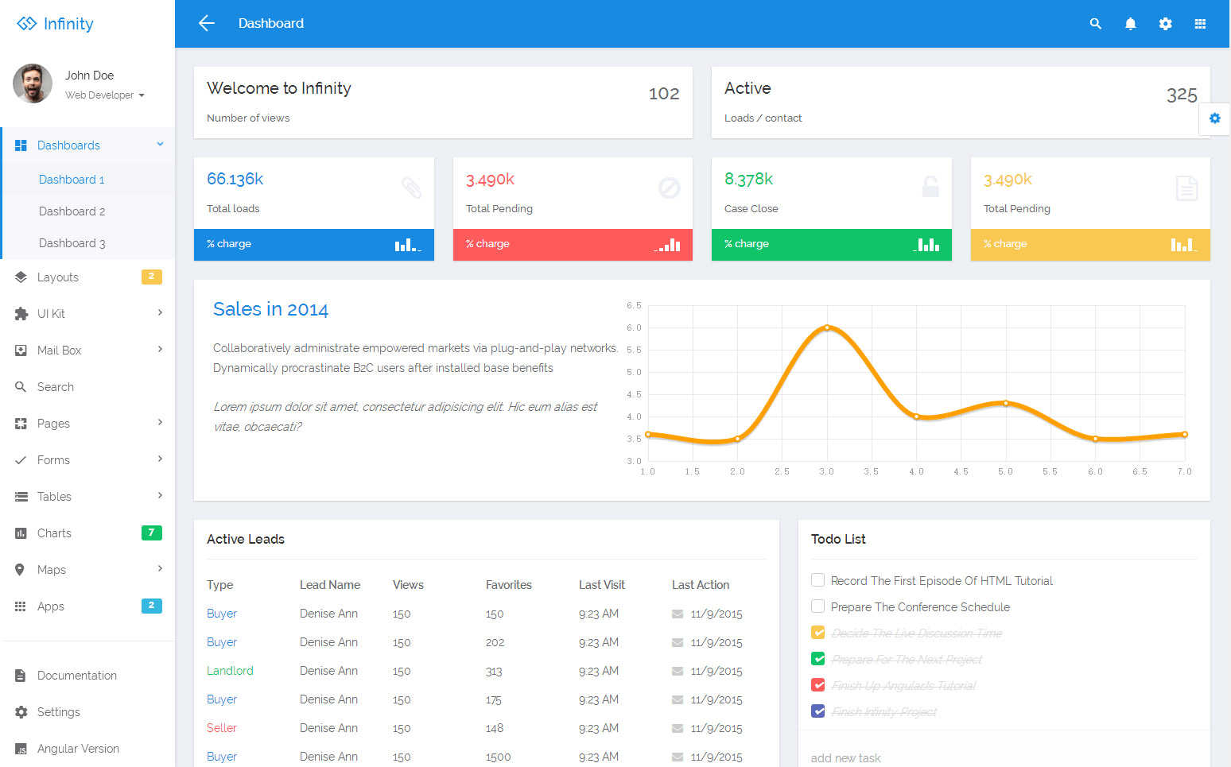Expand the Maps submenu arrow
The height and width of the screenshot is (767, 1231).
click(160, 569)
